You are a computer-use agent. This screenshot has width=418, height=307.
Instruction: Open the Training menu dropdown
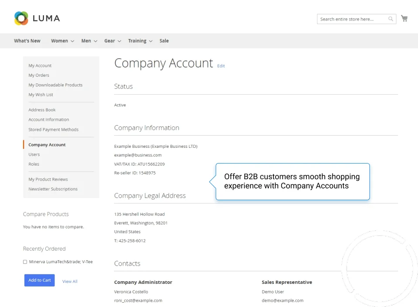(140, 41)
